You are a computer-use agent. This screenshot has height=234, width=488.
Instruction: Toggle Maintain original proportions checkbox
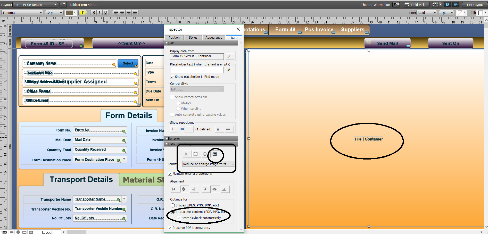170,174
